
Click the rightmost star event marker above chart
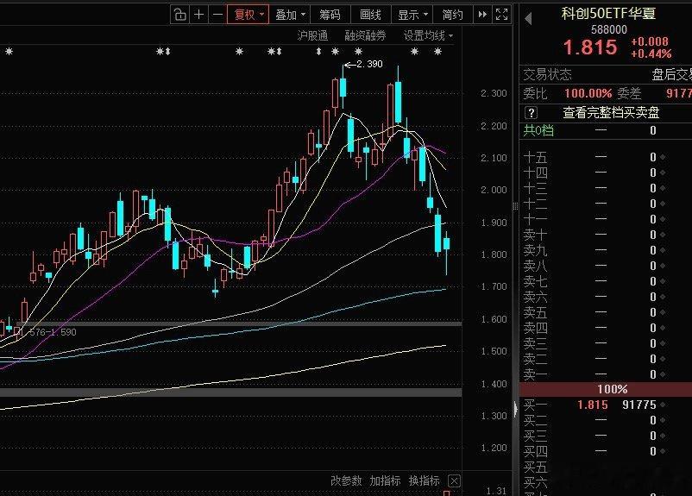coord(437,52)
